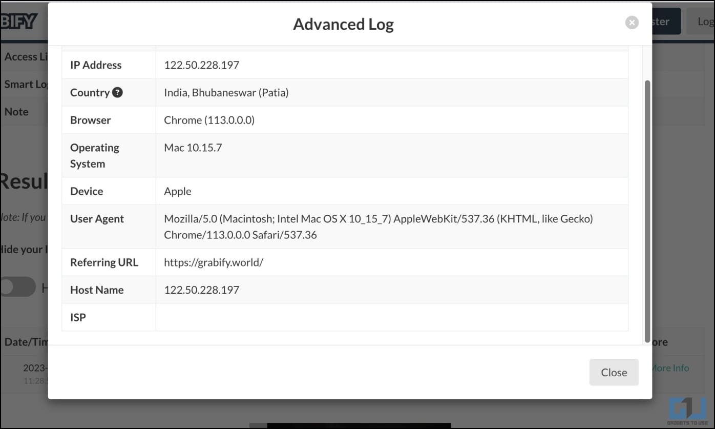Click the Operating System row label

(x=95, y=156)
